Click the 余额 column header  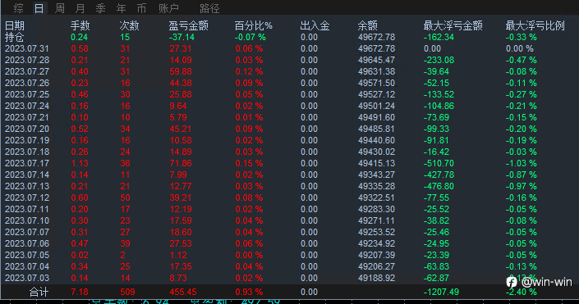tap(367, 25)
